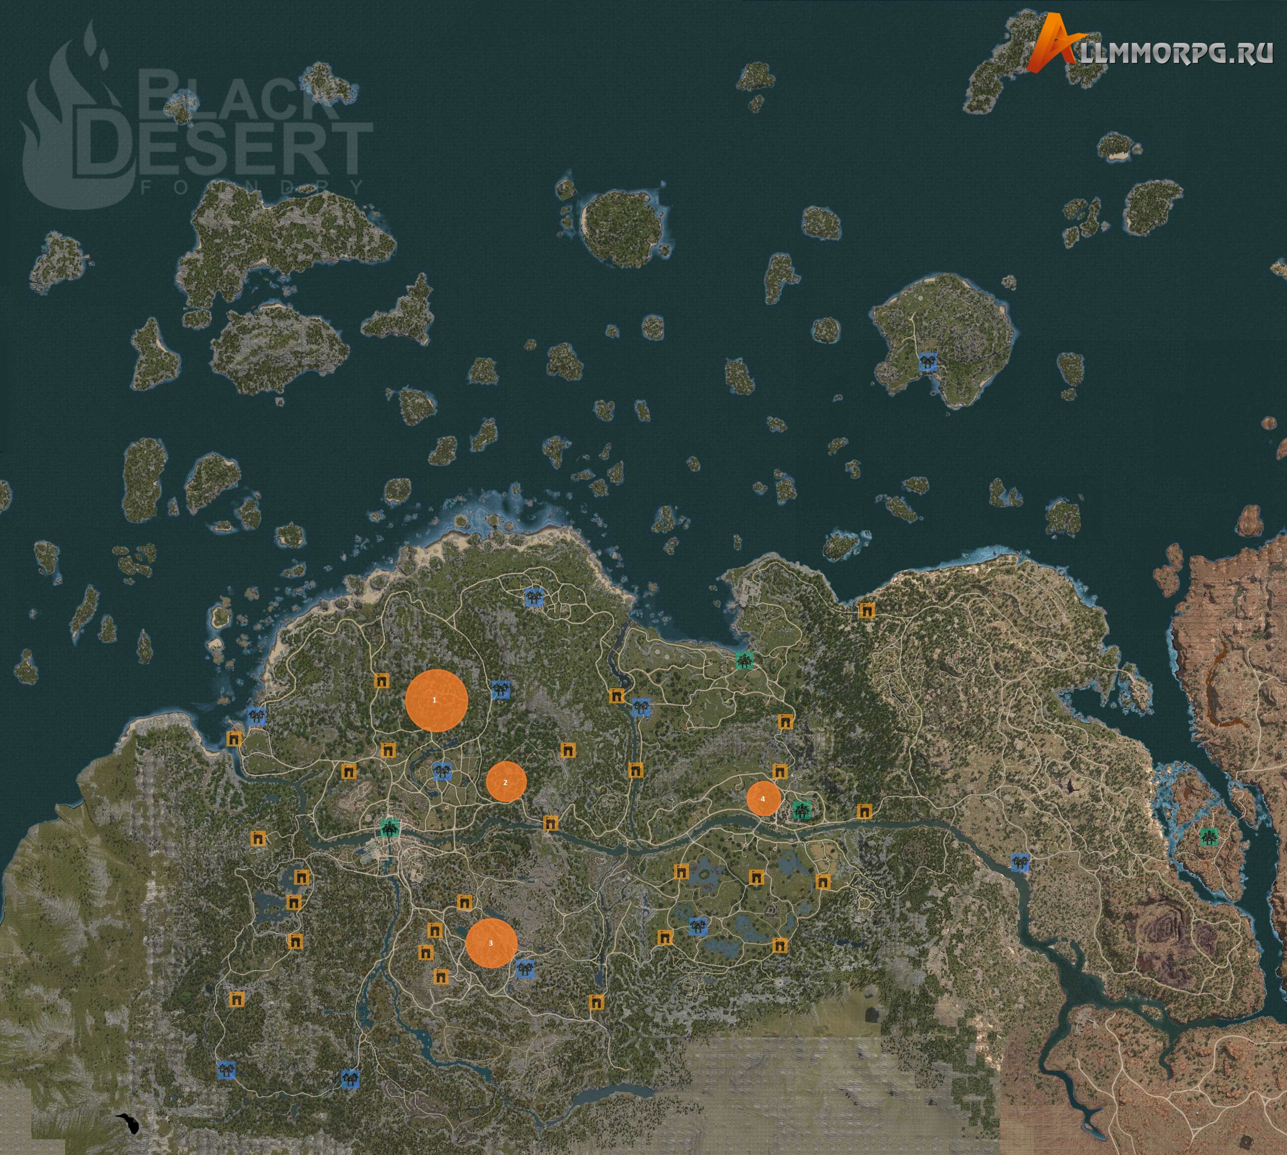Open green city icon on the northern bay coast

coord(744,660)
